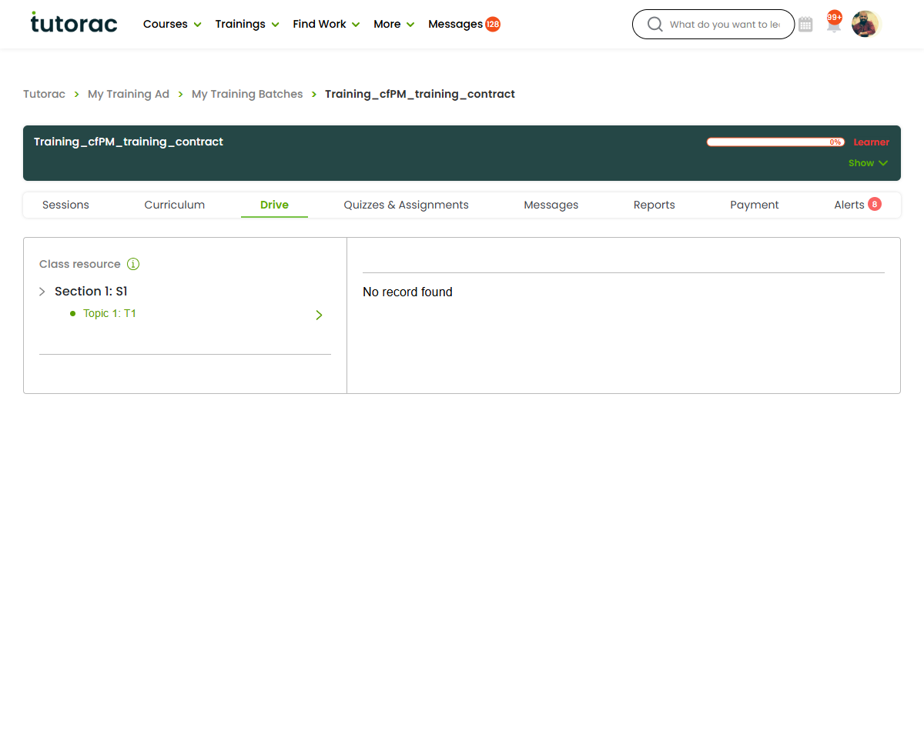Click the Messages 128 badge
Image resolution: width=924 pixels, height=731 pixels.
[493, 24]
